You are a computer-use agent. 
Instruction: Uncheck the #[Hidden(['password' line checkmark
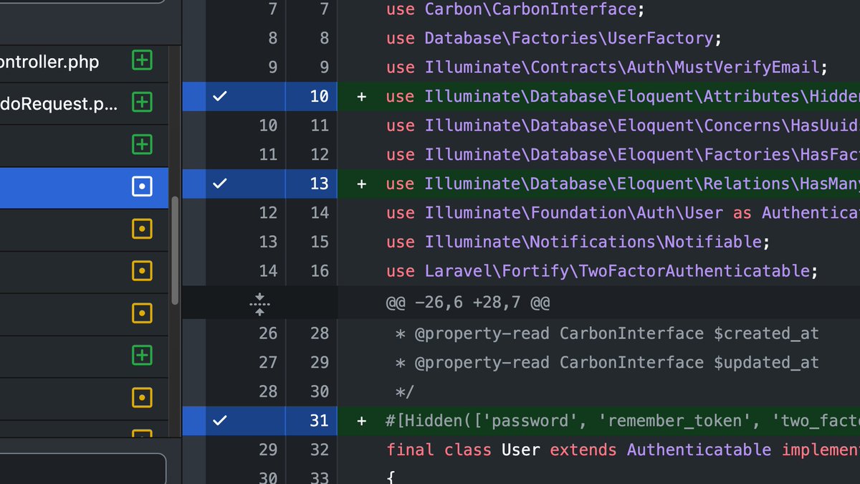pos(219,420)
